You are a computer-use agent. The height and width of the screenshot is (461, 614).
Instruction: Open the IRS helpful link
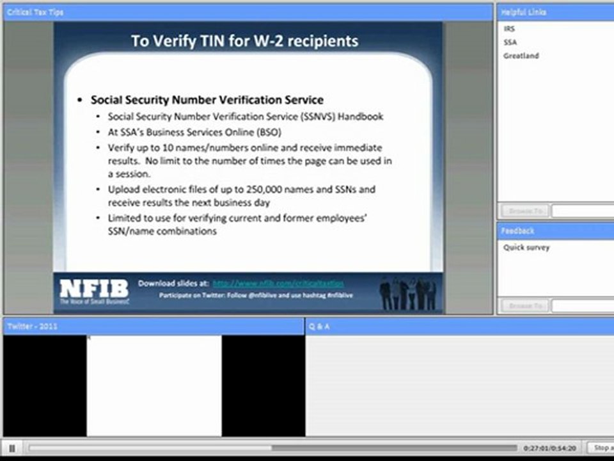click(x=510, y=29)
